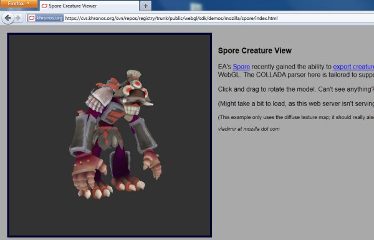Click the khronos.org site identity button
This screenshot has width=374, height=240.
46,18
